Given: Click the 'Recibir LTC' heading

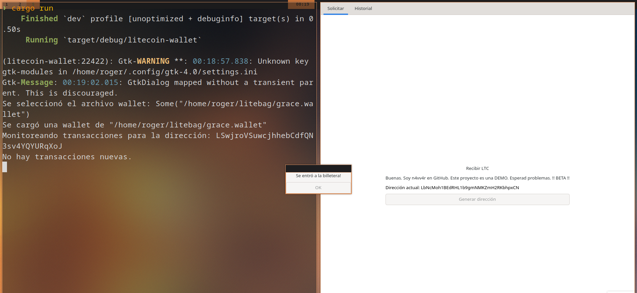Looking at the screenshot, I should click(477, 169).
